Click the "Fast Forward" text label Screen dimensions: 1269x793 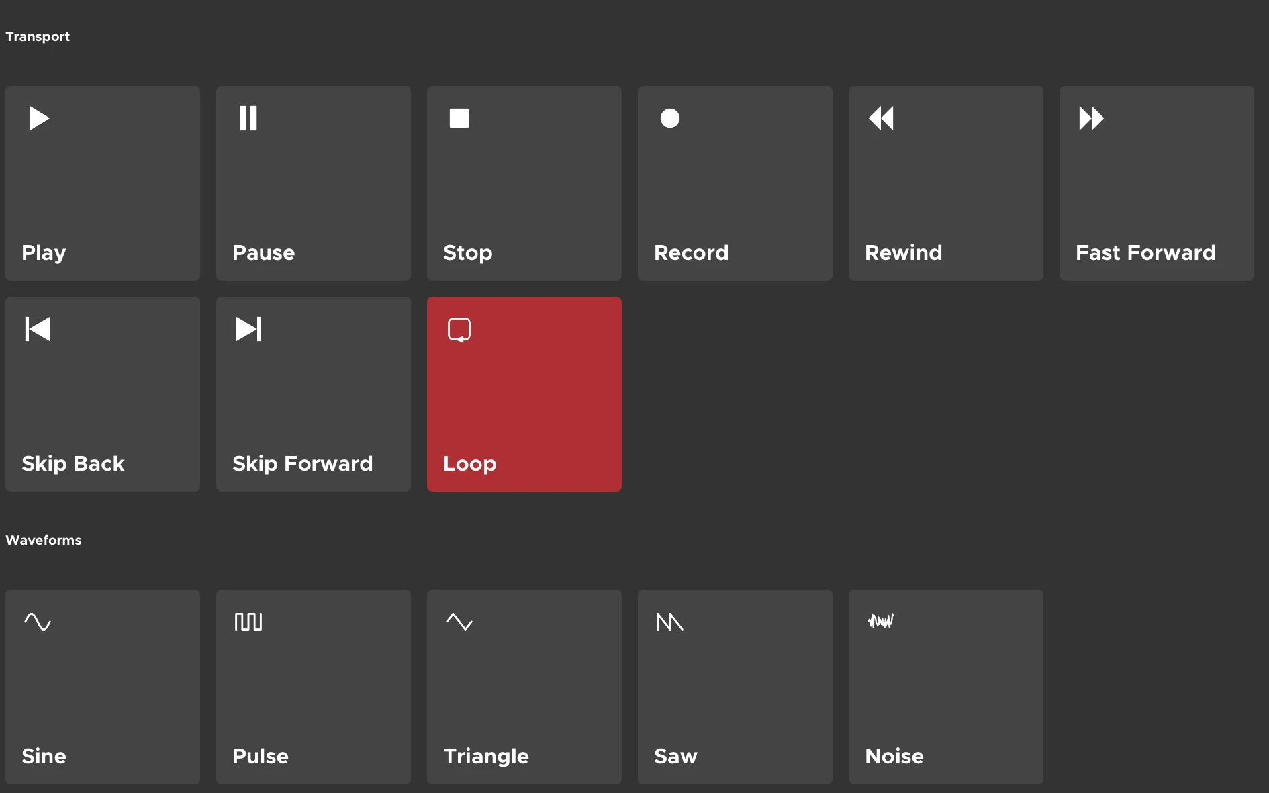(1146, 252)
